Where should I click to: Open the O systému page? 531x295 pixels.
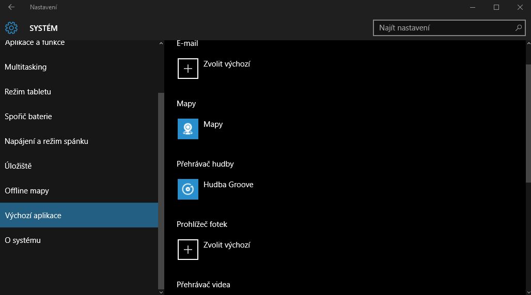tap(23, 240)
